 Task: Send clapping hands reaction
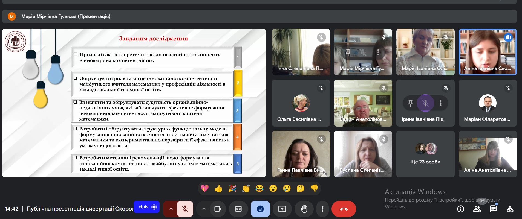point(246,188)
